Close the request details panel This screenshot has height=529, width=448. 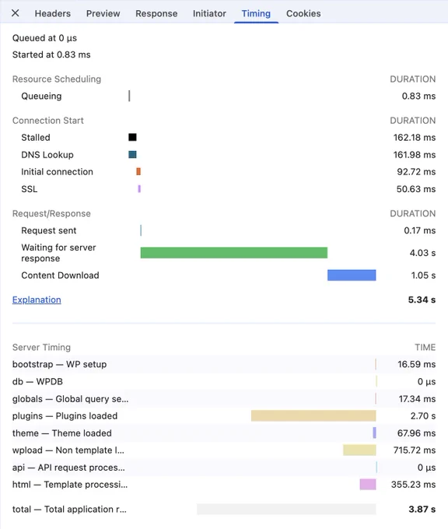point(16,13)
